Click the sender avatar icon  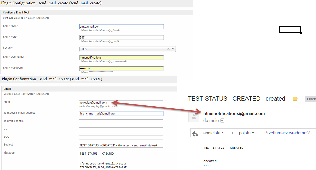[193, 116]
